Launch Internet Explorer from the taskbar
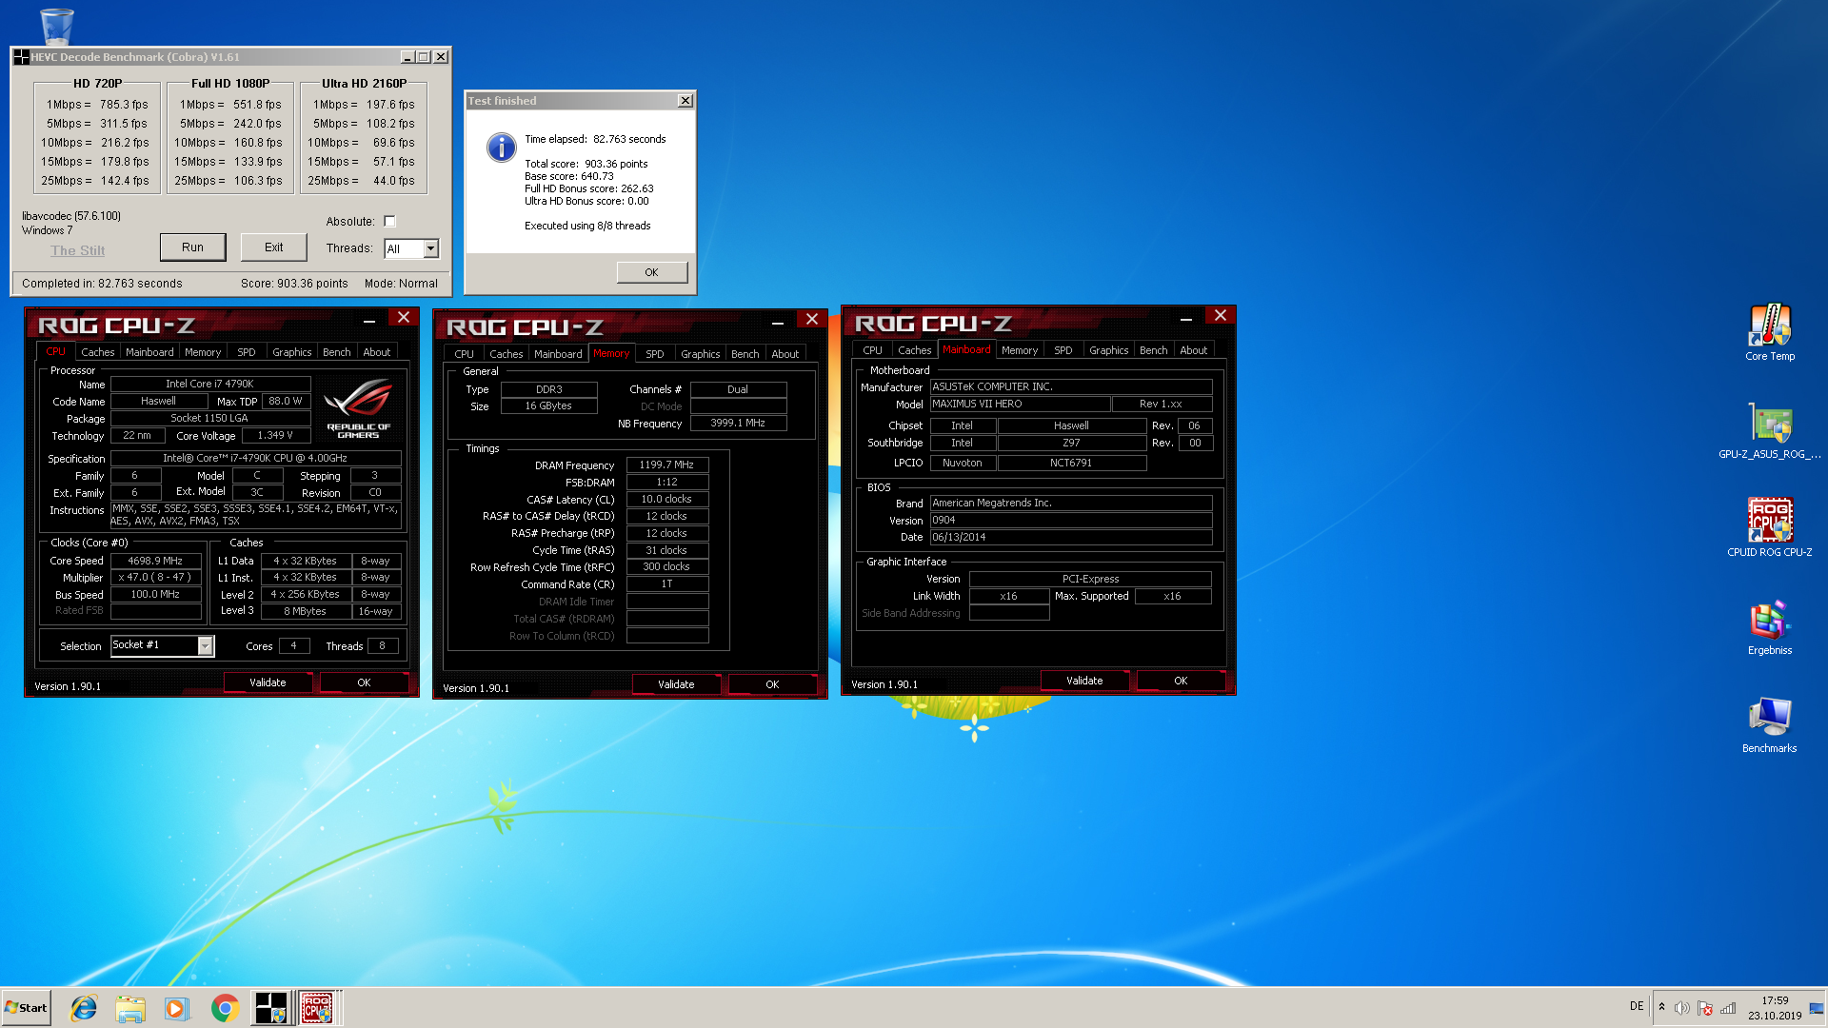The width and height of the screenshot is (1828, 1028). coord(84,1007)
